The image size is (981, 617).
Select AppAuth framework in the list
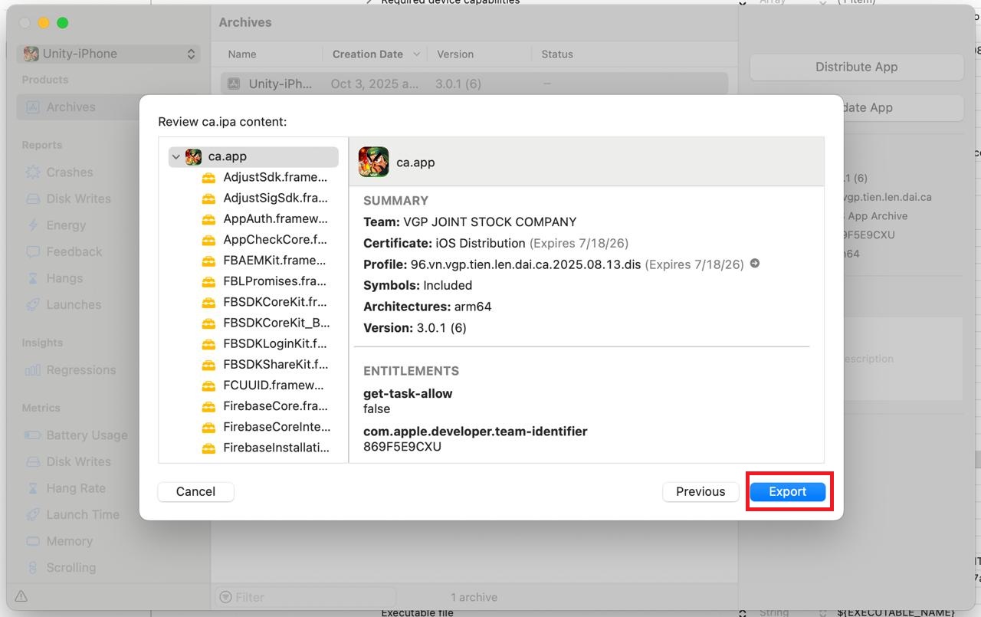tap(274, 219)
